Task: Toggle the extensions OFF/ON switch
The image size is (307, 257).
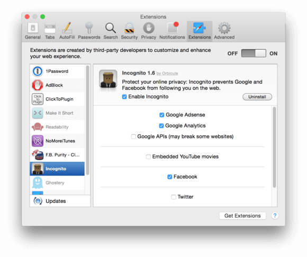Action: pos(254,53)
